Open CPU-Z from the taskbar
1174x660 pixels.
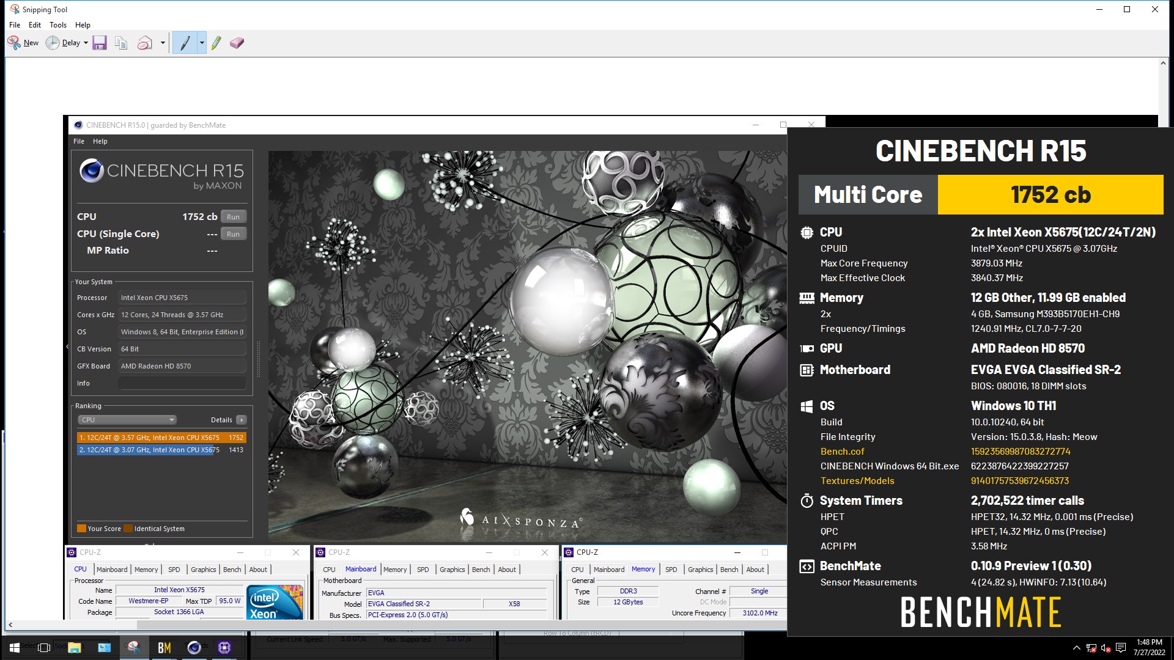224,647
